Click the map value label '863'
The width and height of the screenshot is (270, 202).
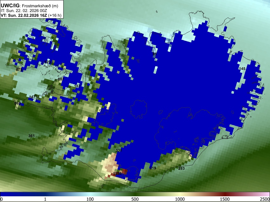point(17,103)
